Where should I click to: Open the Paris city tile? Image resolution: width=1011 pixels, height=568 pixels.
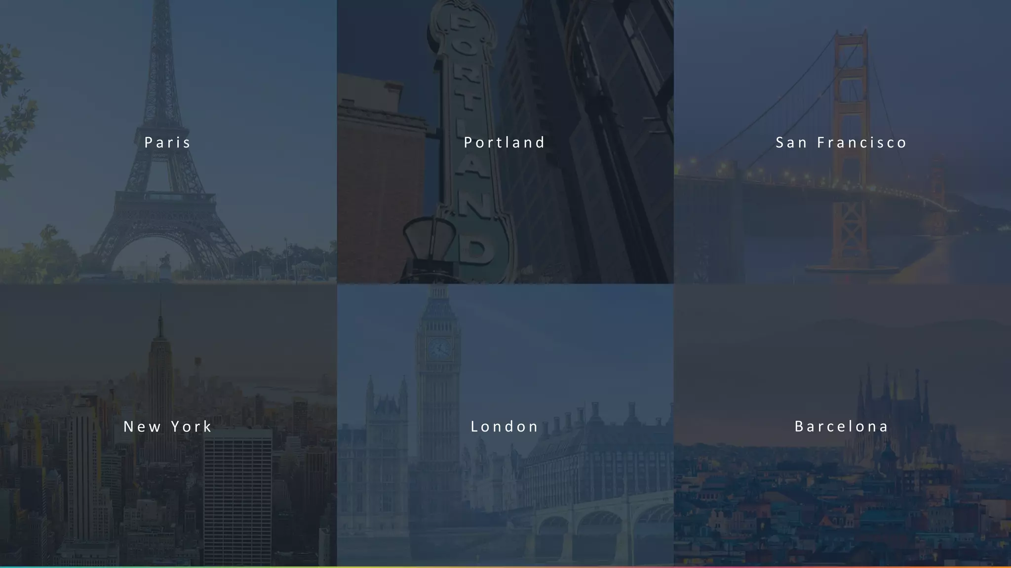click(168, 142)
